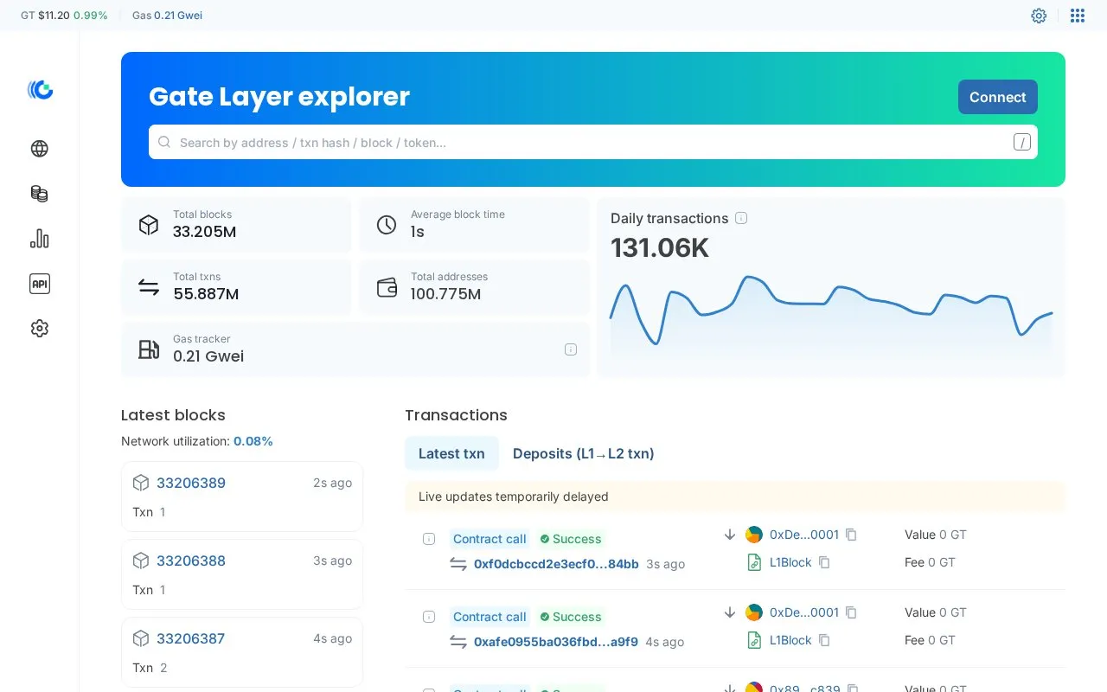1107x692 pixels.
Task: Click the Gate Layer explorer heading
Action: (279, 96)
